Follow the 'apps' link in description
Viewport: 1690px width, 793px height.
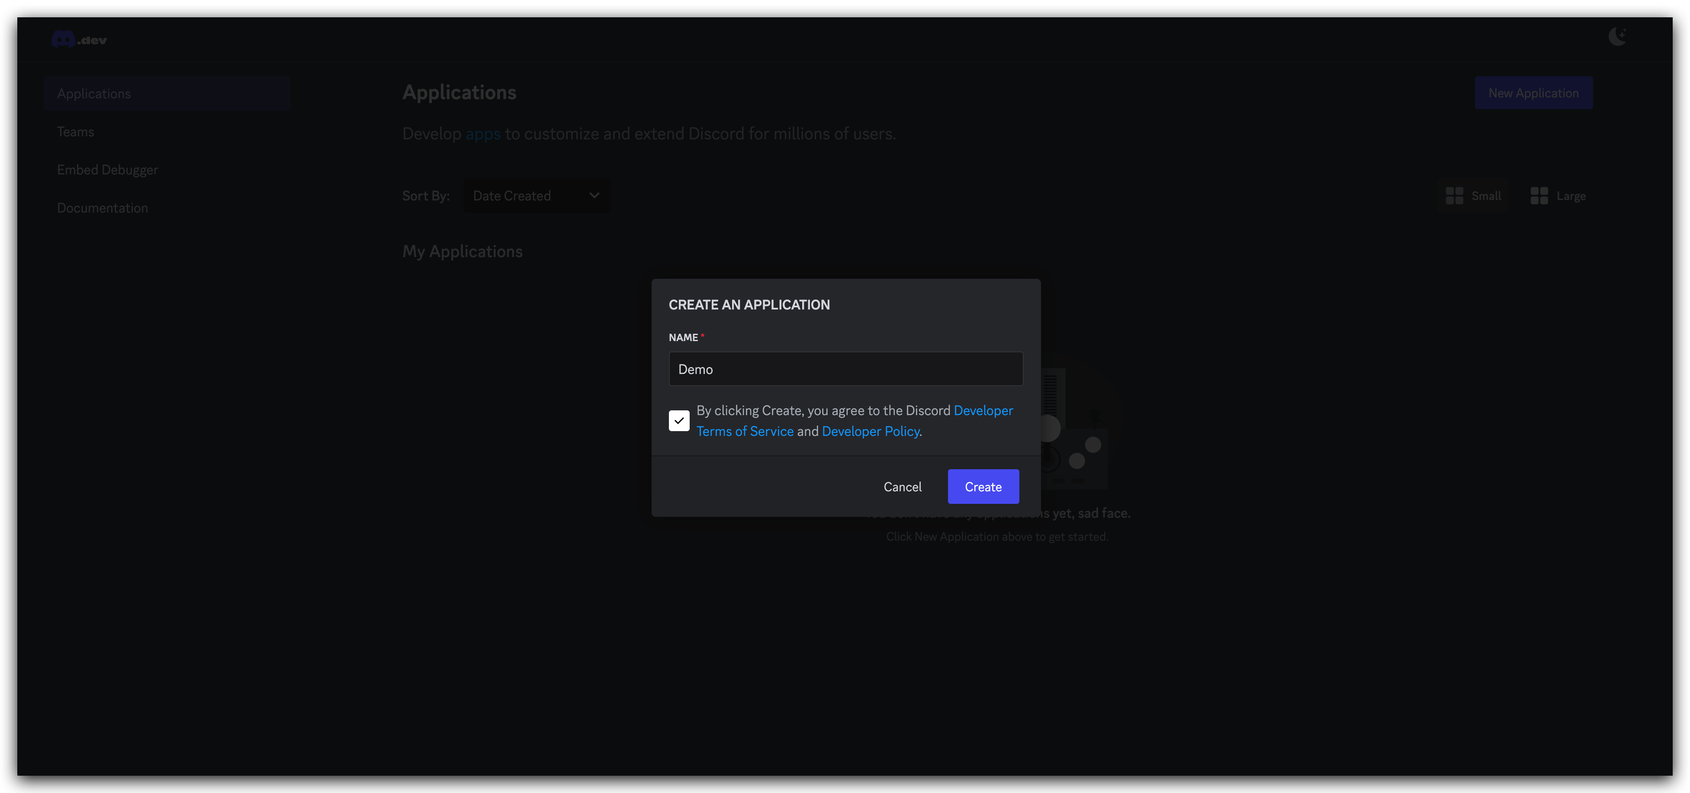coord(483,134)
